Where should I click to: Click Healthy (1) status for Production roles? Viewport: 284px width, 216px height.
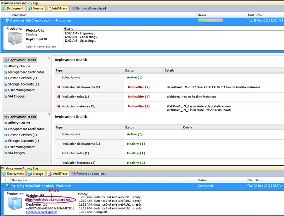tap(136, 153)
